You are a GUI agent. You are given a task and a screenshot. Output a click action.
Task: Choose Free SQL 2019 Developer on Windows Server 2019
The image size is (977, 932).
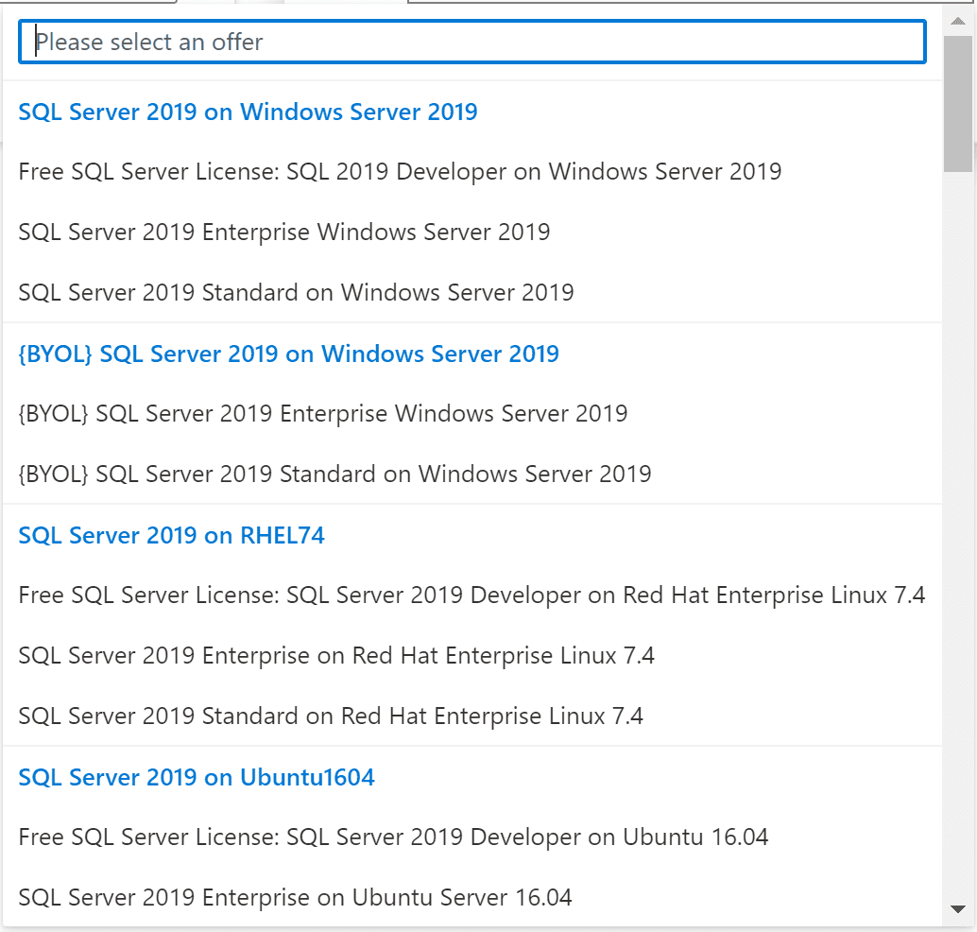(x=400, y=172)
